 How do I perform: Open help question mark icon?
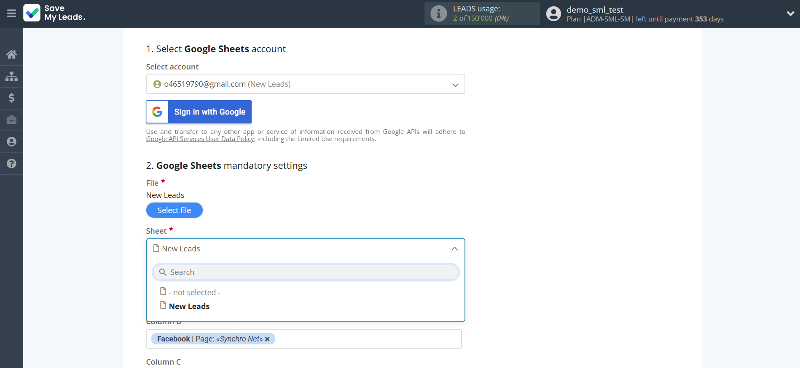click(x=11, y=164)
